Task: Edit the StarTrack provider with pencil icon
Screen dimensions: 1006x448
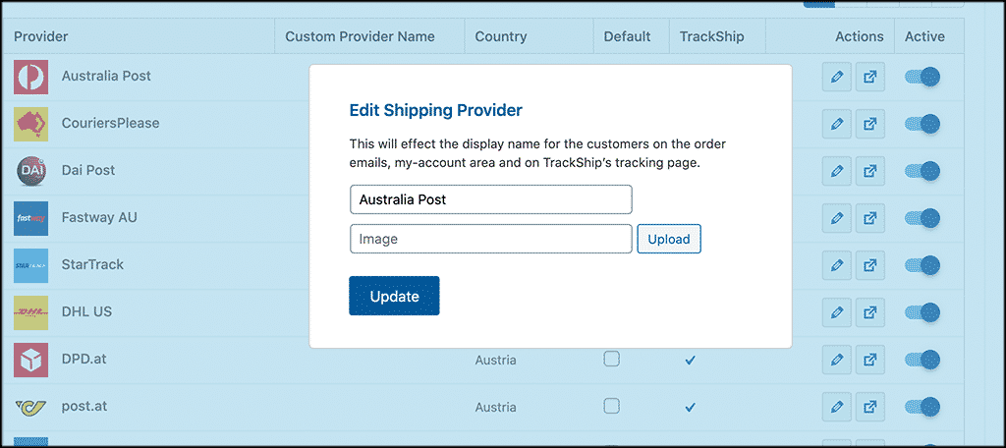Action: point(837,265)
